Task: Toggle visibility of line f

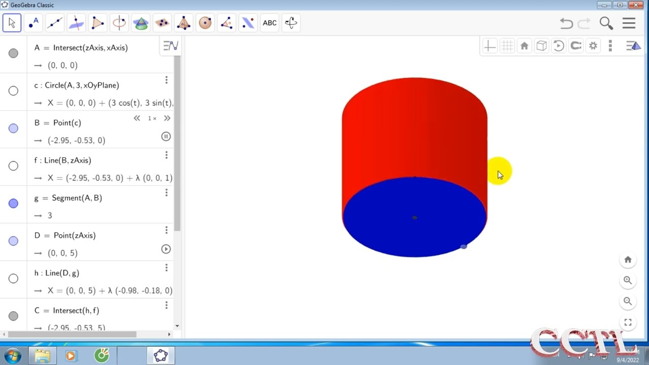Action: click(13, 166)
